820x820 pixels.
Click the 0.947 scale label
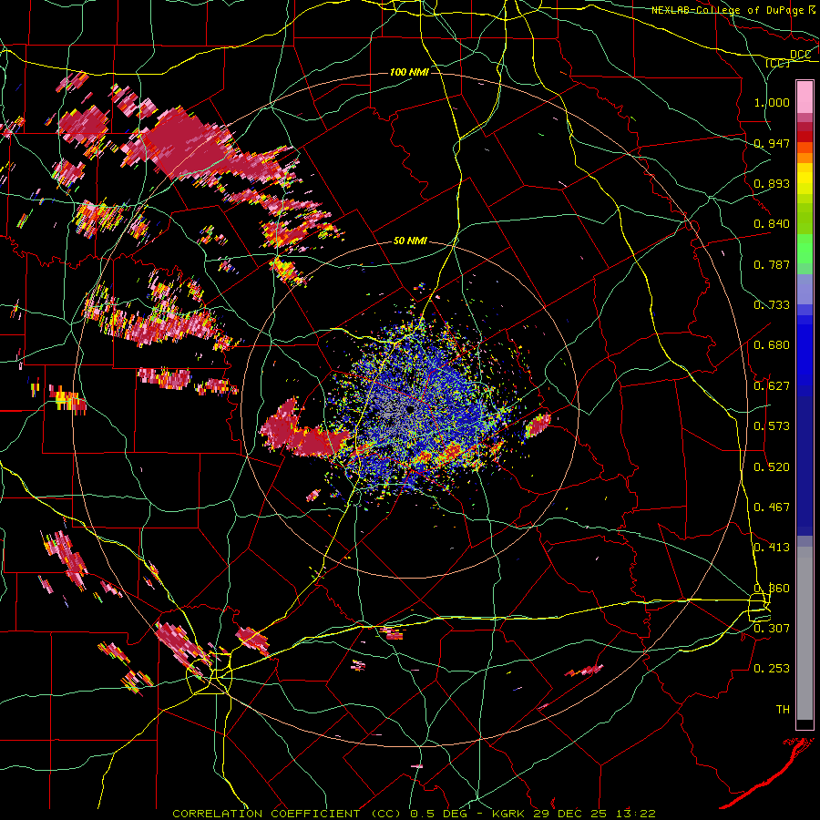click(x=772, y=143)
